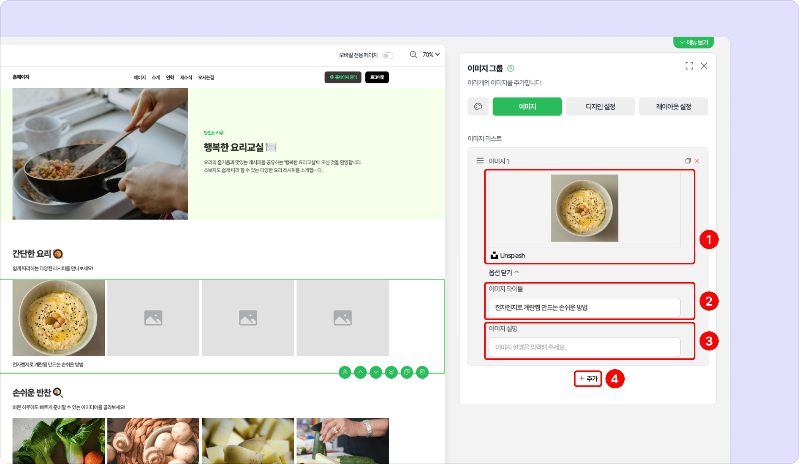Duplicate the selected image group block

coord(407,372)
